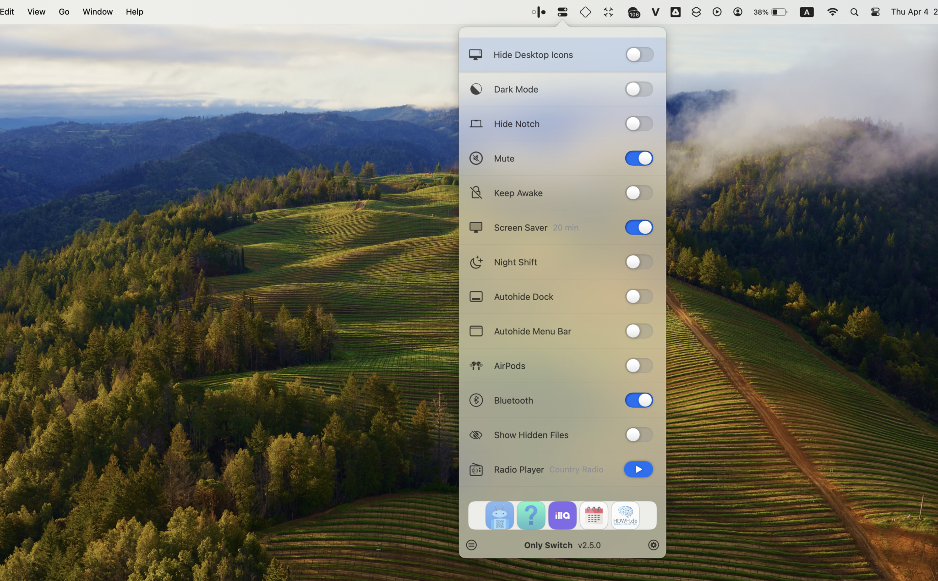Disable the Bluetooth switch

coord(639,400)
